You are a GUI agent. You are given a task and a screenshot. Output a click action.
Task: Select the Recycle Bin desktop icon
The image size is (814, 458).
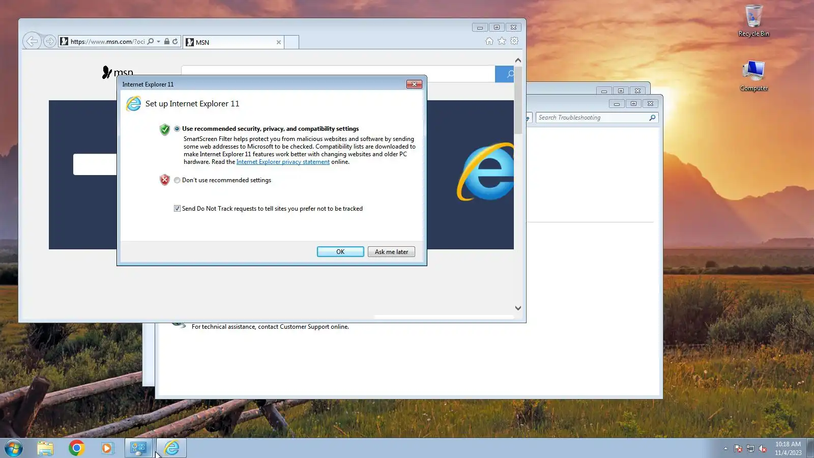[x=753, y=20]
